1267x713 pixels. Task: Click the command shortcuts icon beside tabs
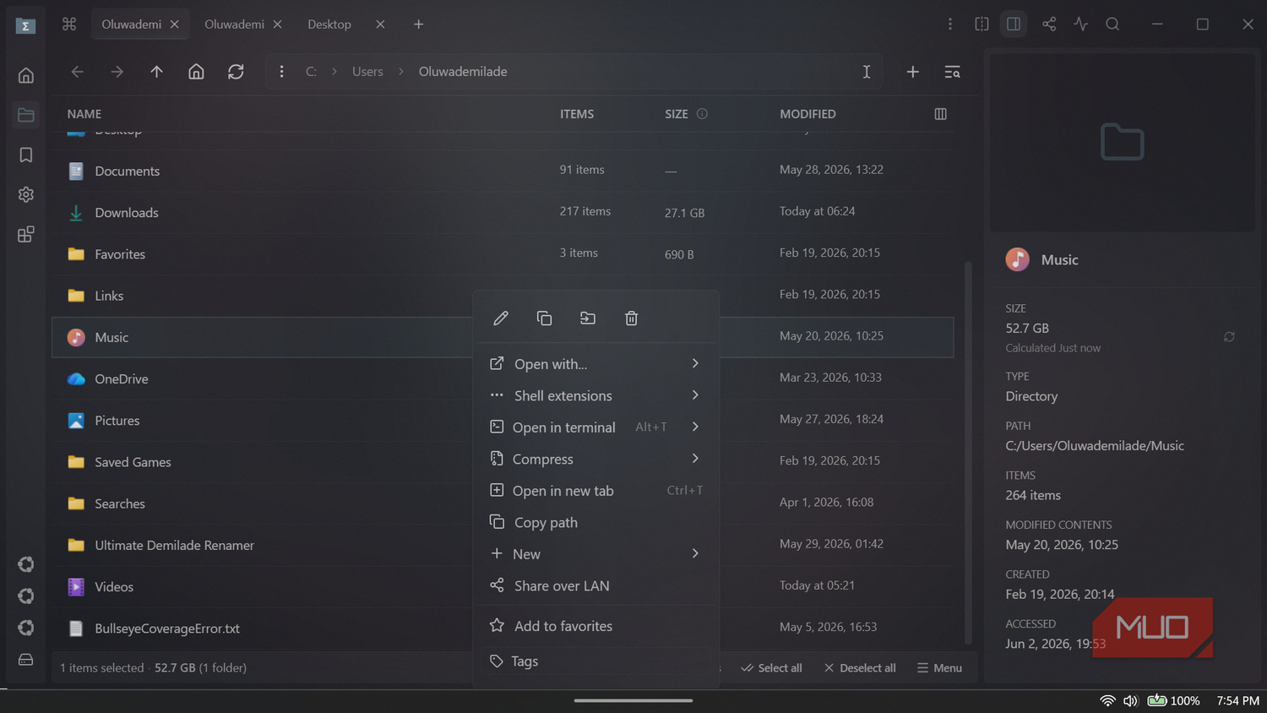(69, 24)
